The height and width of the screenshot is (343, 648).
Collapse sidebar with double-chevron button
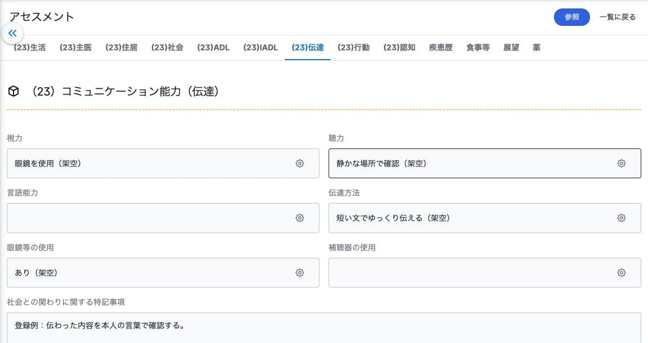pos(12,33)
